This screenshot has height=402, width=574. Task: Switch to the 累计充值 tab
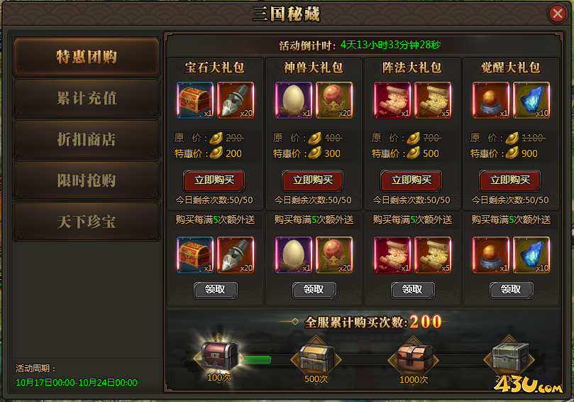click(87, 98)
